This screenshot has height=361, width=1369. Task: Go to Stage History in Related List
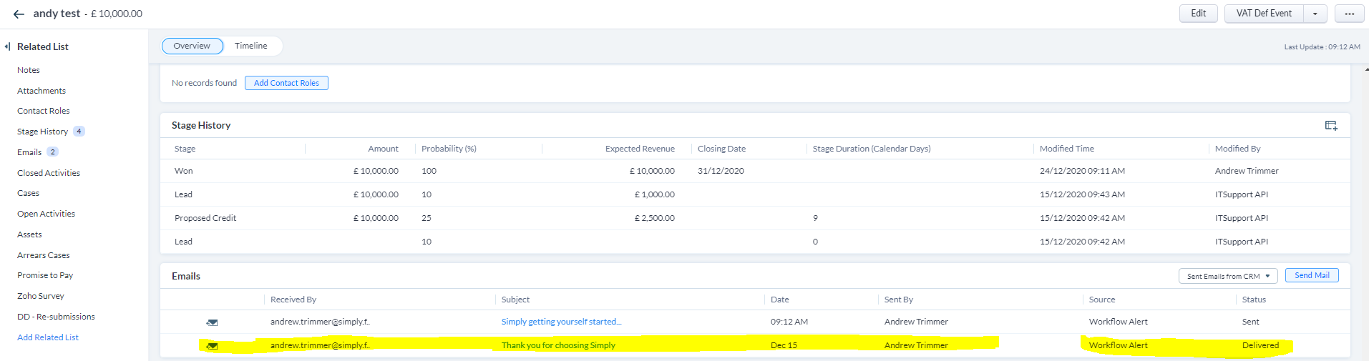[x=42, y=132]
